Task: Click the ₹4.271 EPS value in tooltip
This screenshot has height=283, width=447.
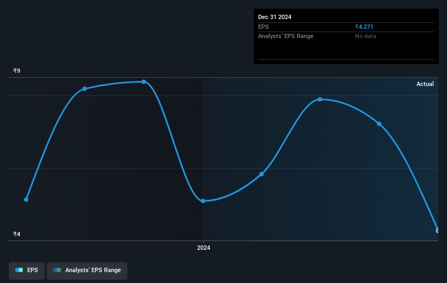Action: coord(364,27)
